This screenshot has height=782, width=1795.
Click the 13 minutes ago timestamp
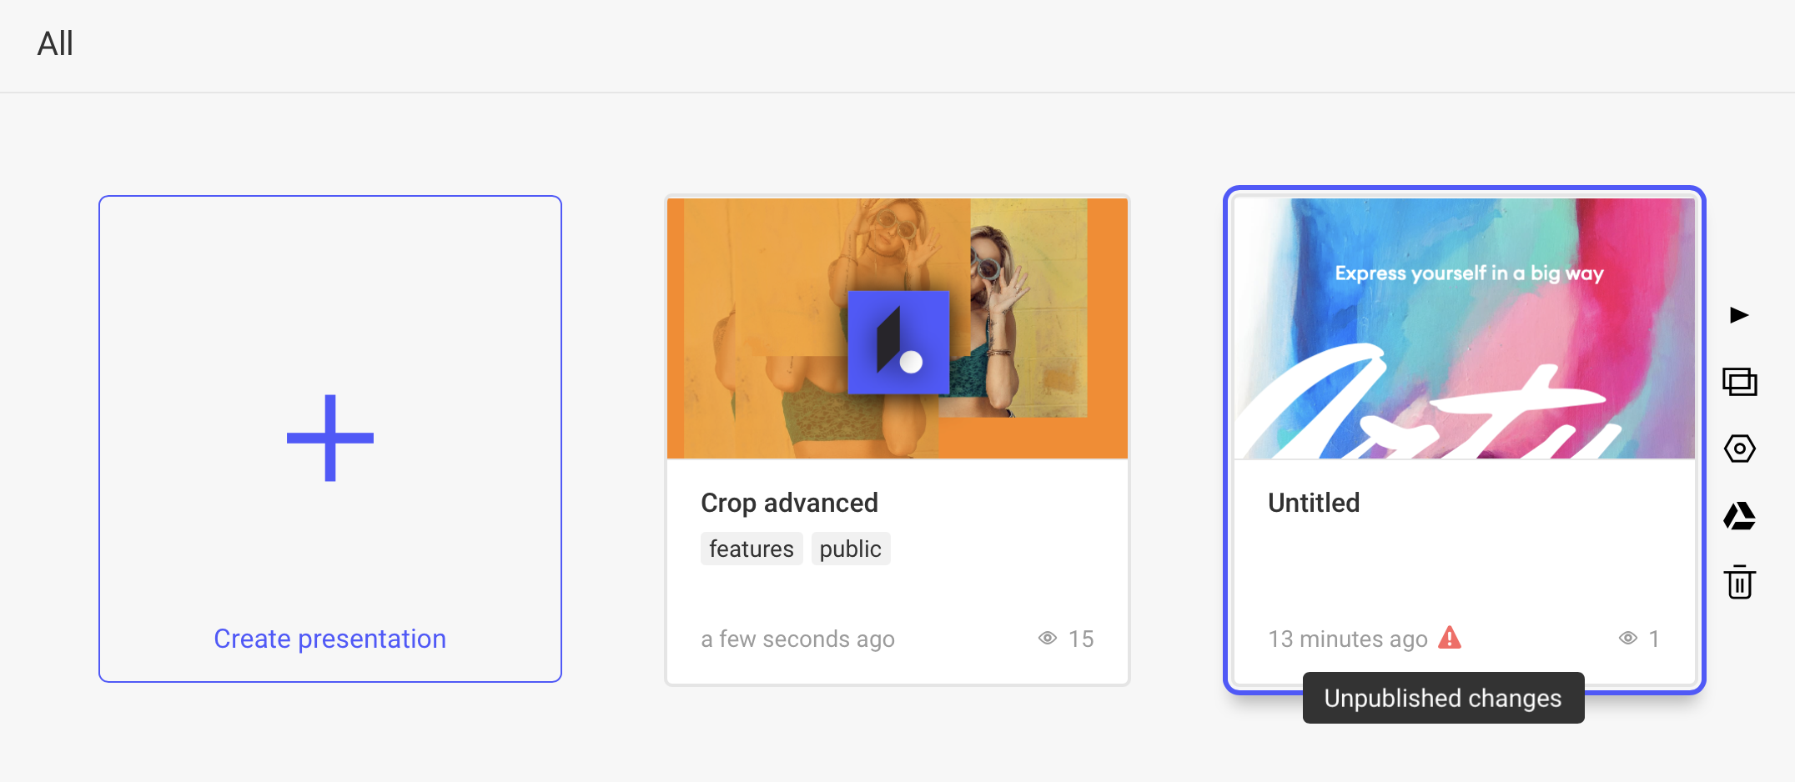1348,639
